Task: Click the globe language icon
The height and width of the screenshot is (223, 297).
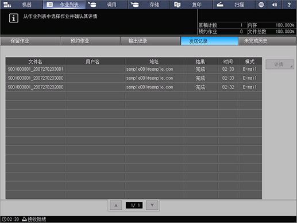Action: 261,5
